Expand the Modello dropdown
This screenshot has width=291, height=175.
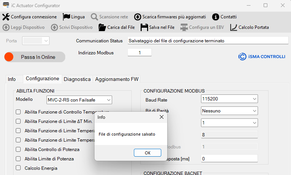(79, 100)
